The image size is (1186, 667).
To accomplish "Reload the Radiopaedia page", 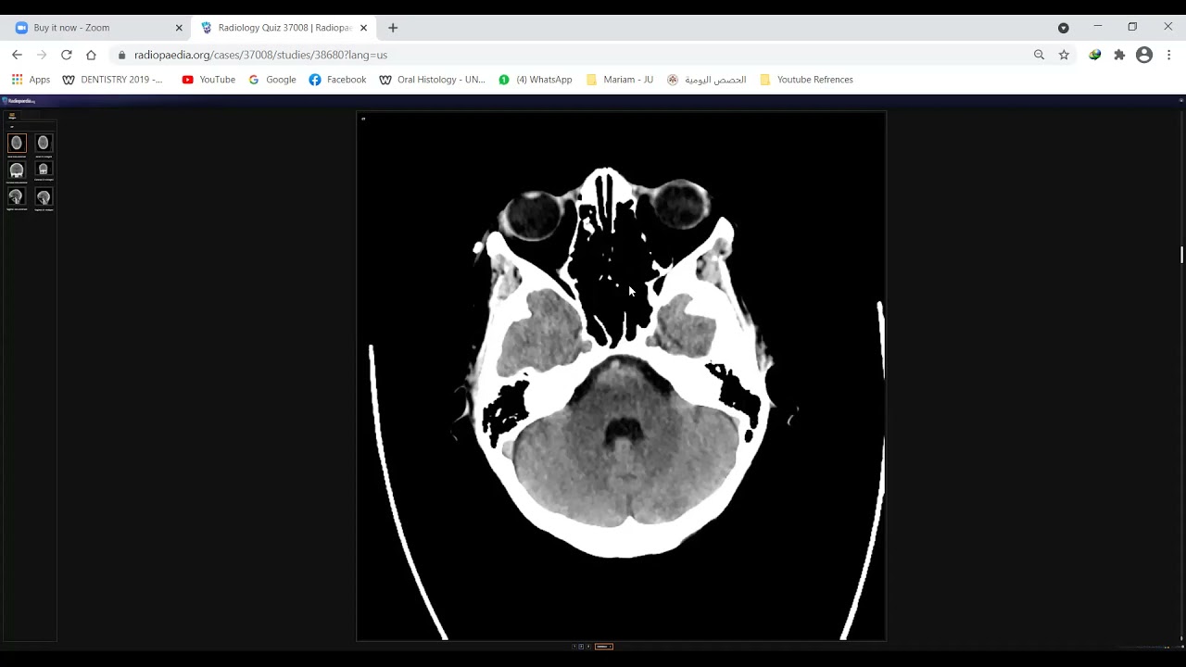I will point(67,55).
